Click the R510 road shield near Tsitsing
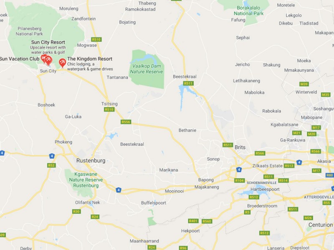Viewport: 334px width, 250px height. tap(109, 110)
